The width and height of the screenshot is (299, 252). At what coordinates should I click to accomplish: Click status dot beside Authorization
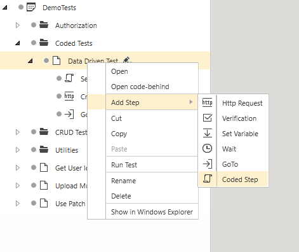(34, 25)
